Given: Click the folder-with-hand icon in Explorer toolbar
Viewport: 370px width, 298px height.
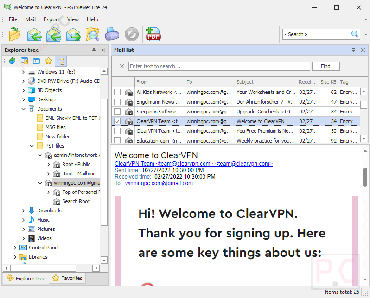Looking at the screenshot, I should pyautogui.click(x=24, y=61).
